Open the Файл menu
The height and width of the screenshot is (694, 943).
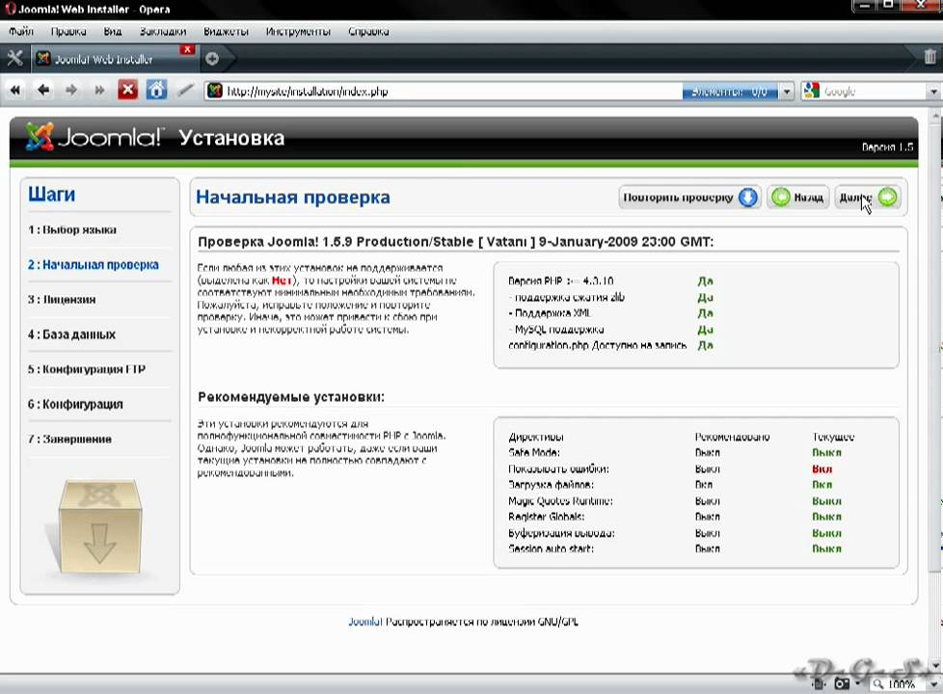[21, 31]
